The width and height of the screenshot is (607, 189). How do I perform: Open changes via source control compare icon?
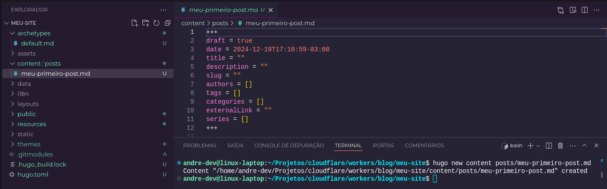click(x=561, y=10)
